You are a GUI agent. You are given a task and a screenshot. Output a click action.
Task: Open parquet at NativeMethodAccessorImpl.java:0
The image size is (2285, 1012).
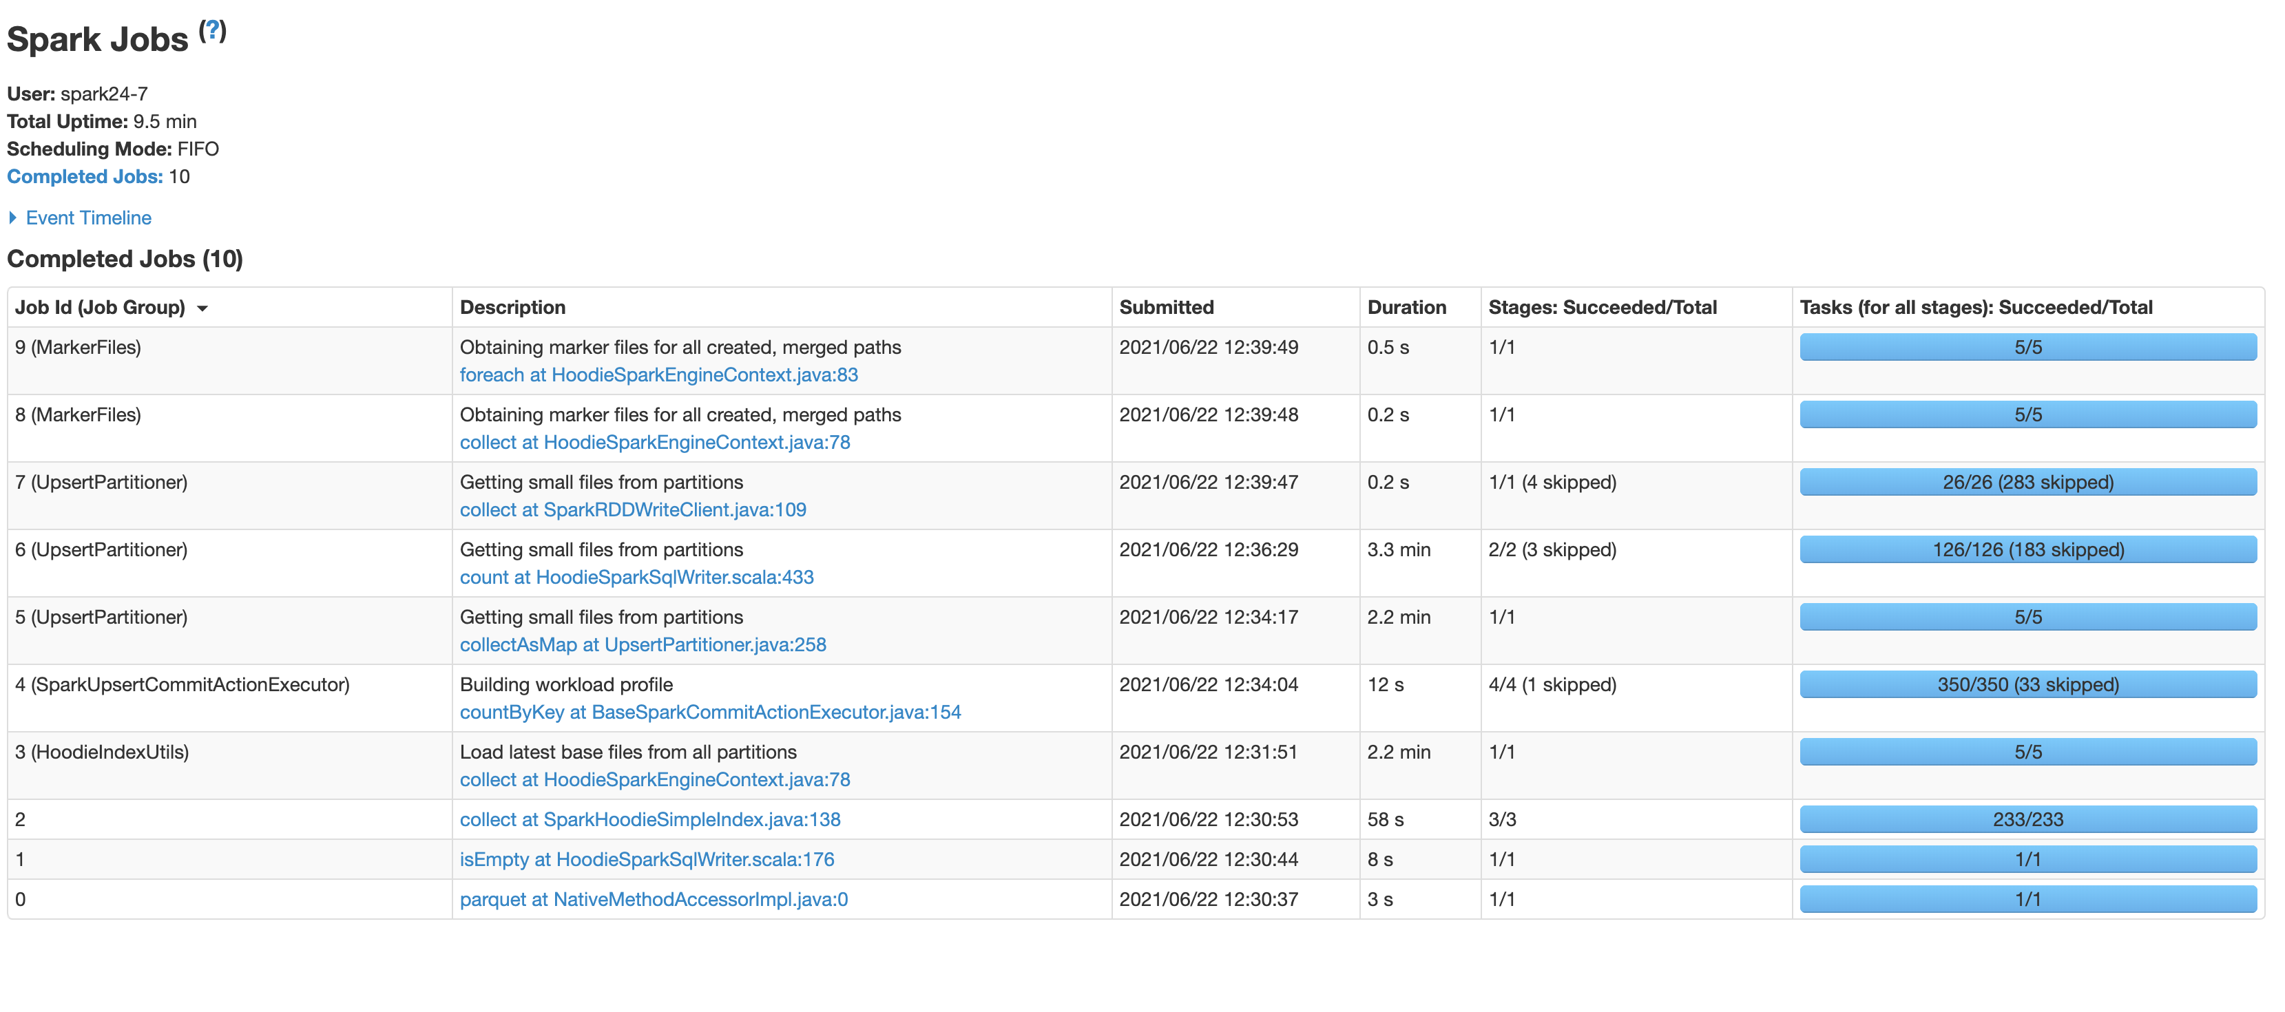pyautogui.click(x=653, y=898)
